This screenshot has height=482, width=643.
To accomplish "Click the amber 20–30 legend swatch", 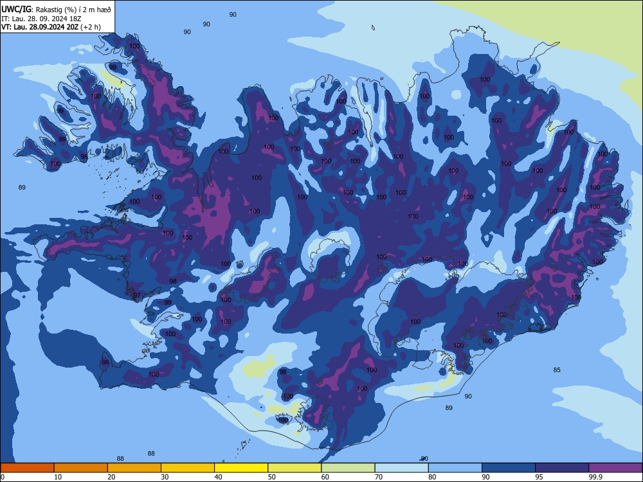I will coord(134,468).
